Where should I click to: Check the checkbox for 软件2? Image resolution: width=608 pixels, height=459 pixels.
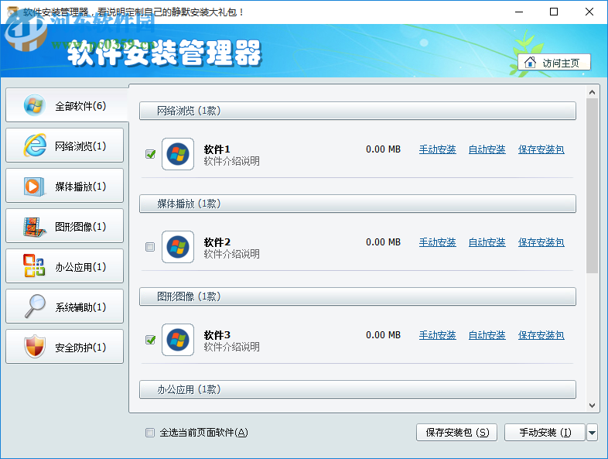(150, 247)
